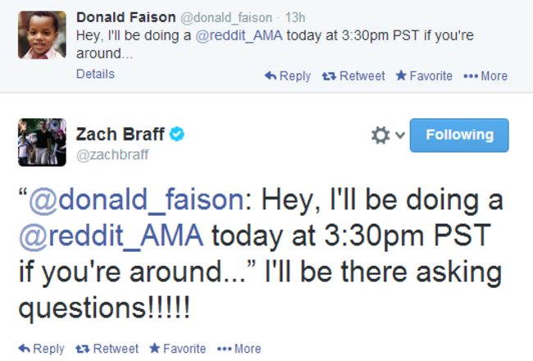Toggle the Following button for Zach Braff
Image resolution: width=533 pixels, height=361 pixels.
click(x=459, y=135)
